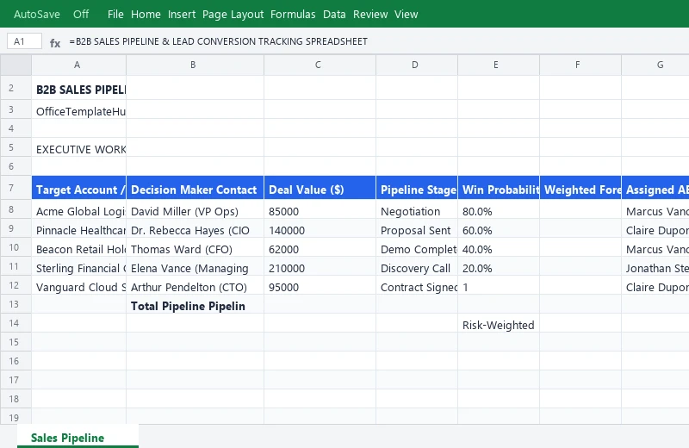Open the View tab

click(406, 14)
